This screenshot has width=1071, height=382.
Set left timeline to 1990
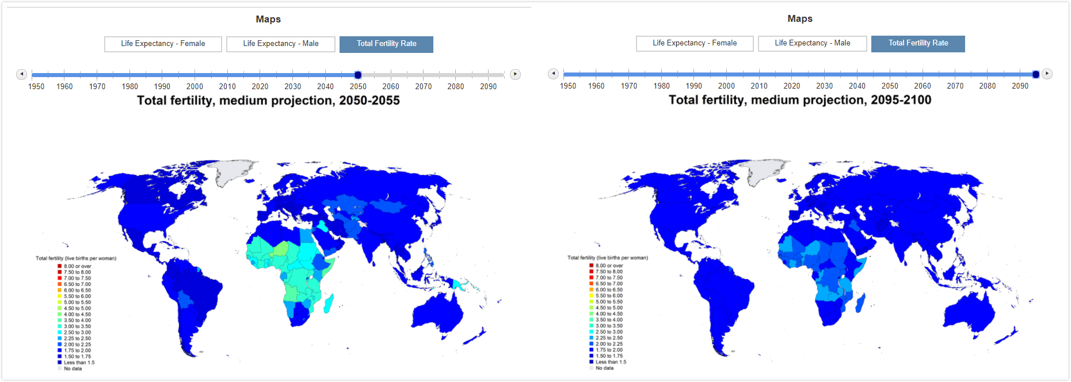click(162, 75)
